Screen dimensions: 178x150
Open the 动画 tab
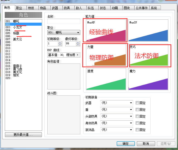point(116,8)
